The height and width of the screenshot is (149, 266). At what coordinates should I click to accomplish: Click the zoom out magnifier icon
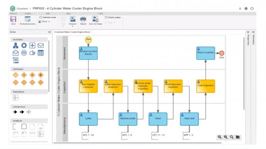tap(220, 137)
